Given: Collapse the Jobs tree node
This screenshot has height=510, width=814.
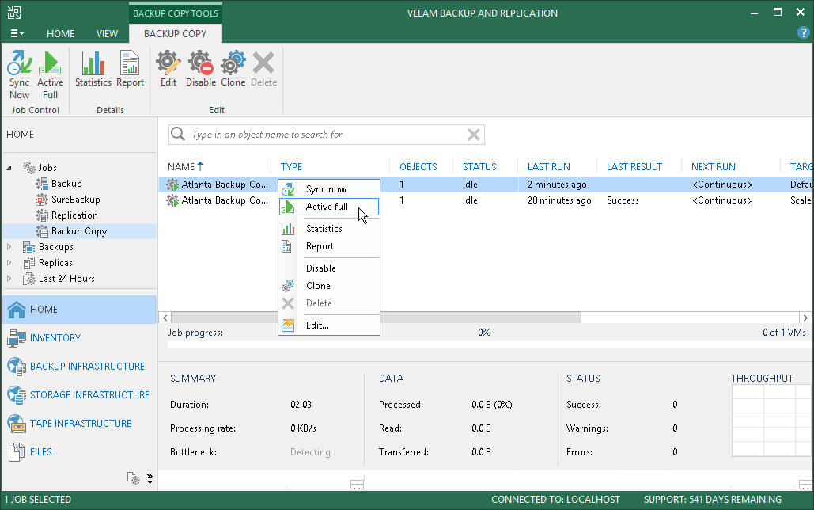Looking at the screenshot, I should pos(9,168).
